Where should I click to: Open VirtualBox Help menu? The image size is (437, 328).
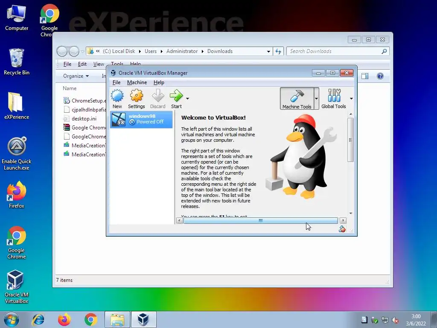pos(159,82)
